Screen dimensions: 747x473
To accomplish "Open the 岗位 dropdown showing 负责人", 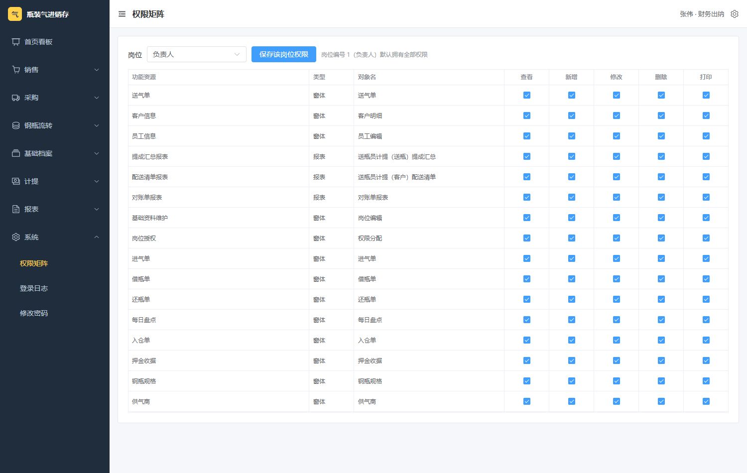I will pos(197,54).
